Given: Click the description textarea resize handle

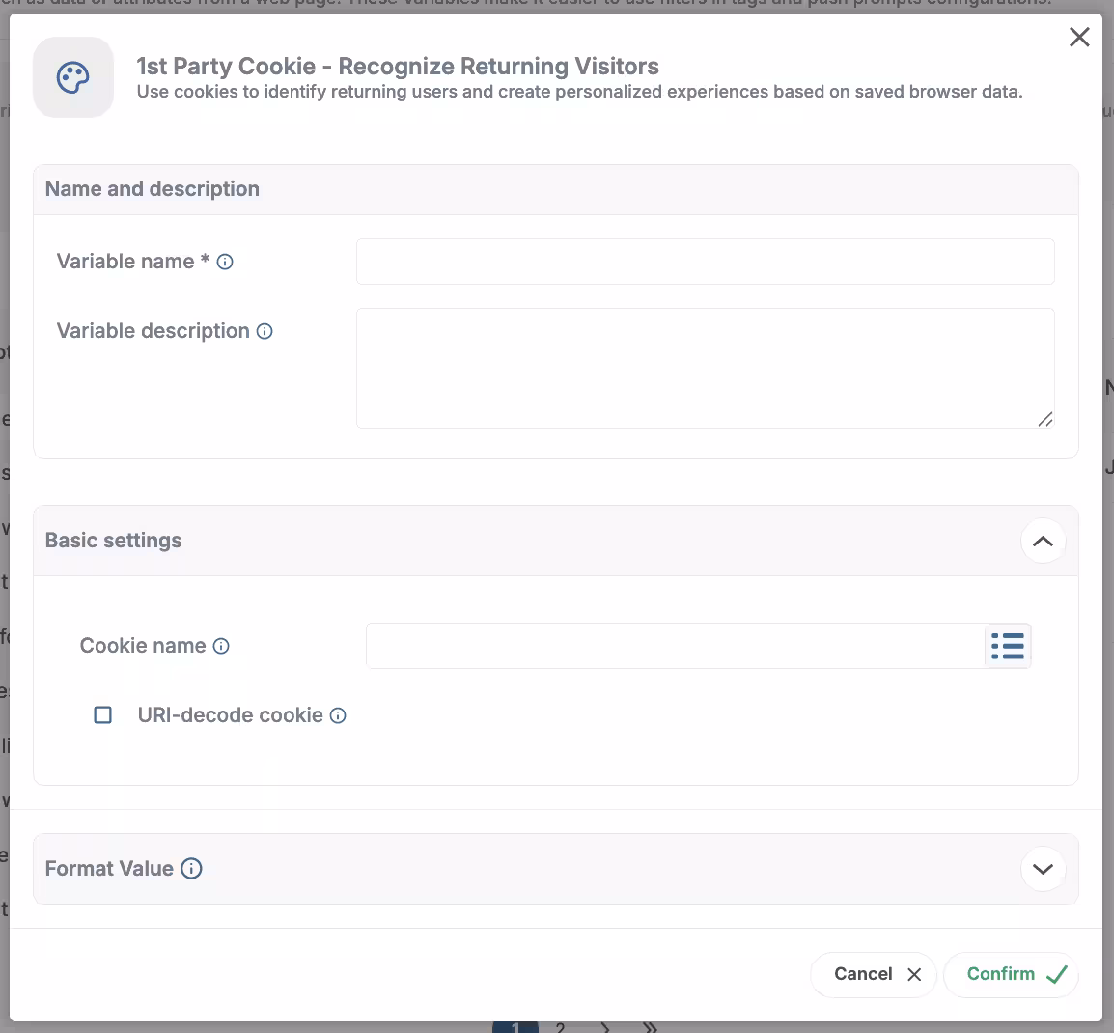Looking at the screenshot, I should coord(1045,419).
